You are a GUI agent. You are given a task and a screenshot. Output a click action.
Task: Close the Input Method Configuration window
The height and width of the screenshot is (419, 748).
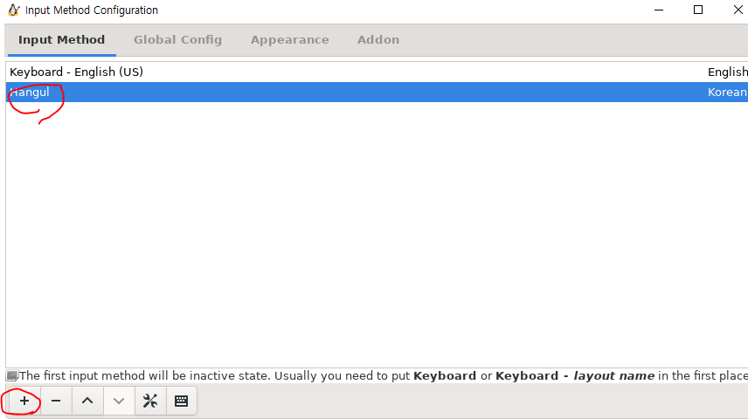pos(738,10)
